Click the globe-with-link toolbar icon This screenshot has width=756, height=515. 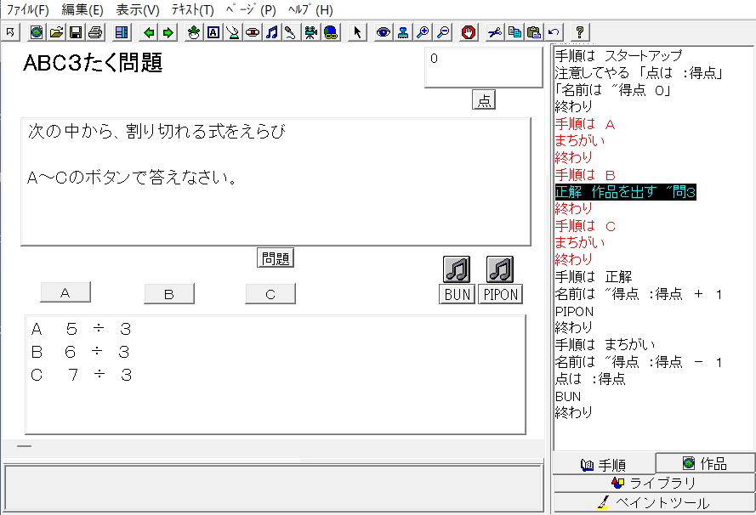(x=331, y=32)
